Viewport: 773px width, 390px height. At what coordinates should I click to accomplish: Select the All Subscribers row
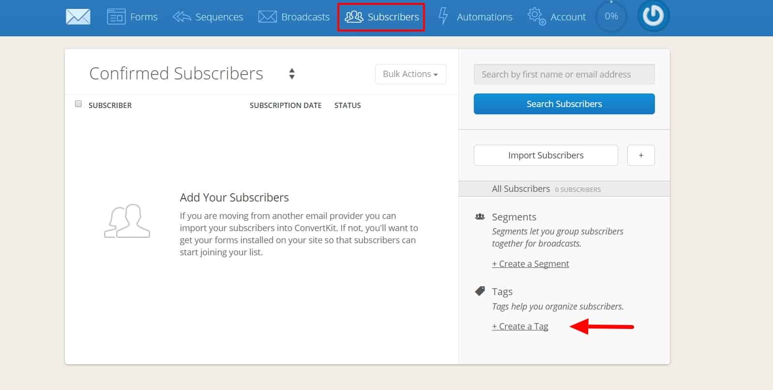point(564,189)
